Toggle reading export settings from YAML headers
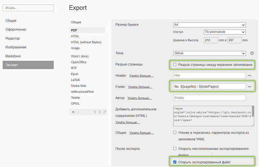 coord(175,132)
